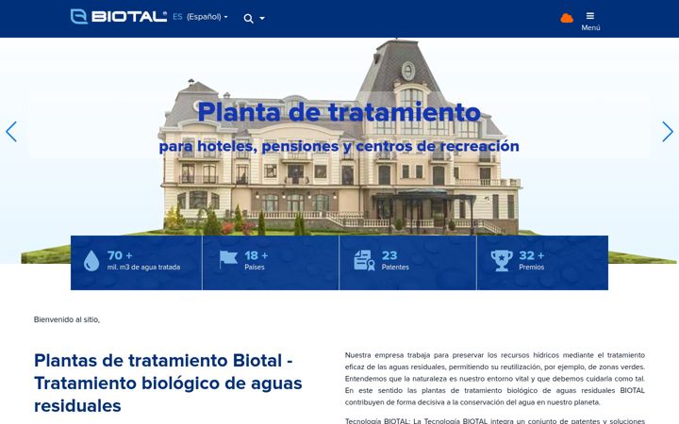Click the patent certificate icon
This screenshot has width=679, height=424.
click(364, 260)
